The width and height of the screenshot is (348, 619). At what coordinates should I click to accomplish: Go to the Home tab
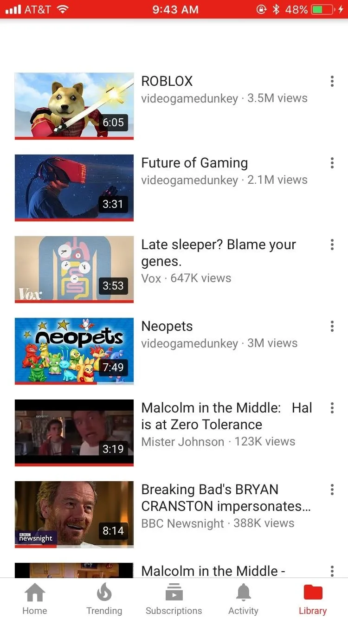pos(35,599)
